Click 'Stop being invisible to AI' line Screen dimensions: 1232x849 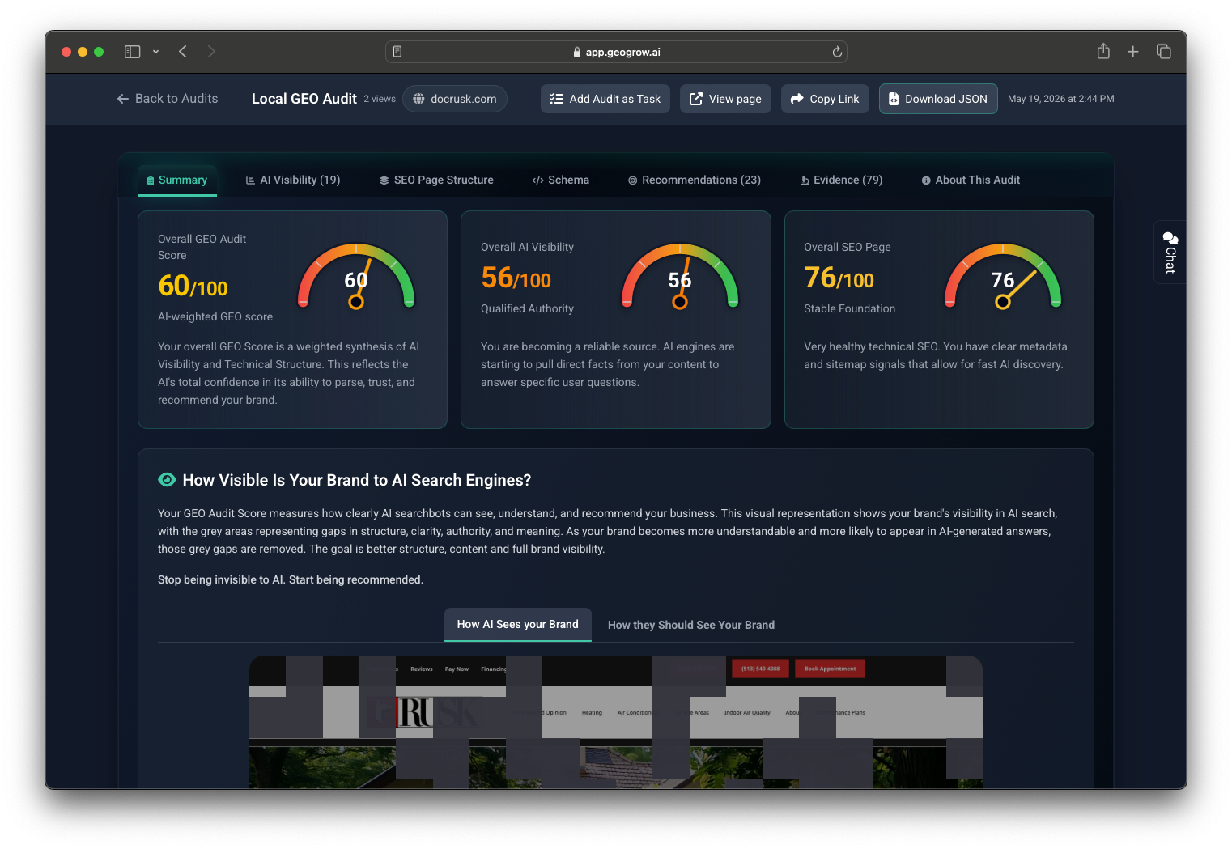[291, 579]
